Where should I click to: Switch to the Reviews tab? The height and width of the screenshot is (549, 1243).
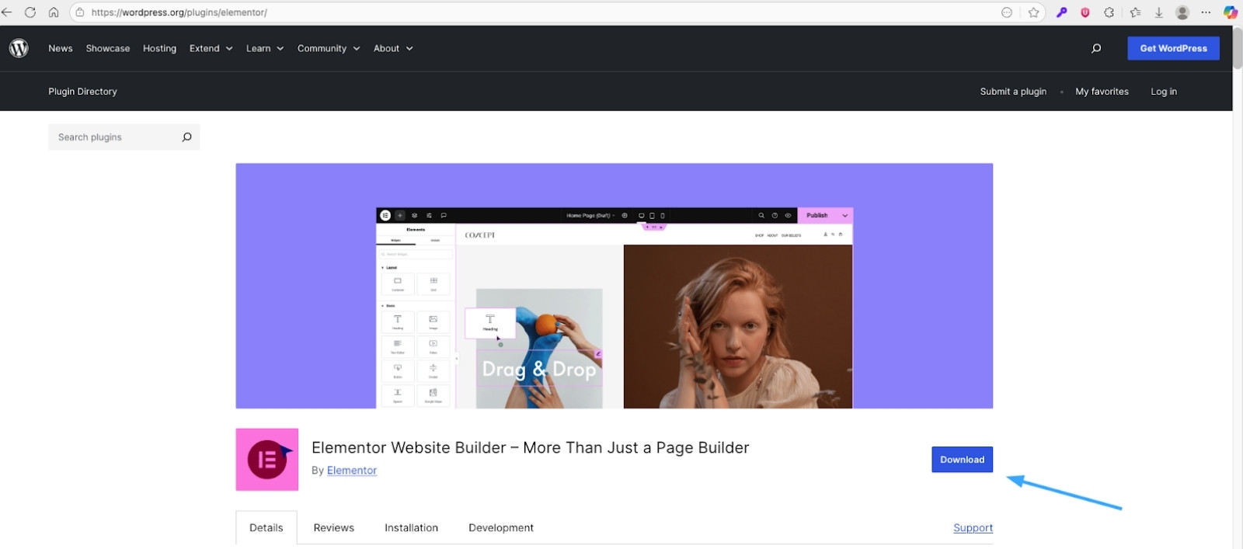coord(334,528)
